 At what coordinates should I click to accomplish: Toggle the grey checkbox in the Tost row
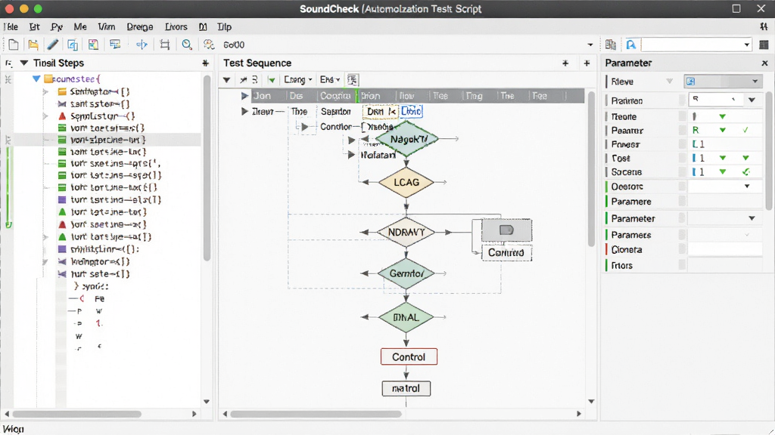[682, 158]
